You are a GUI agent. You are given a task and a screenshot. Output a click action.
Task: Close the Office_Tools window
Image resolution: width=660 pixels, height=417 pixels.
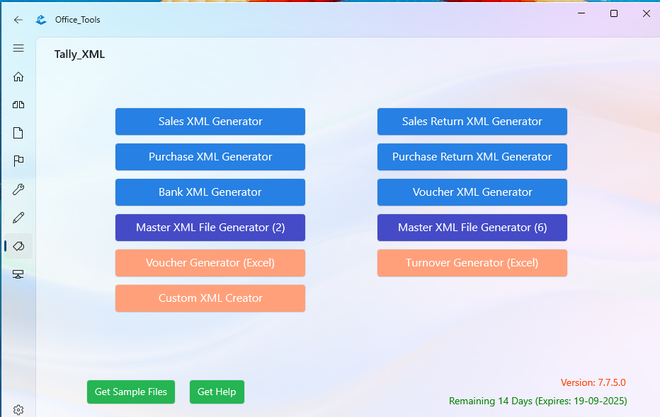pos(647,13)
